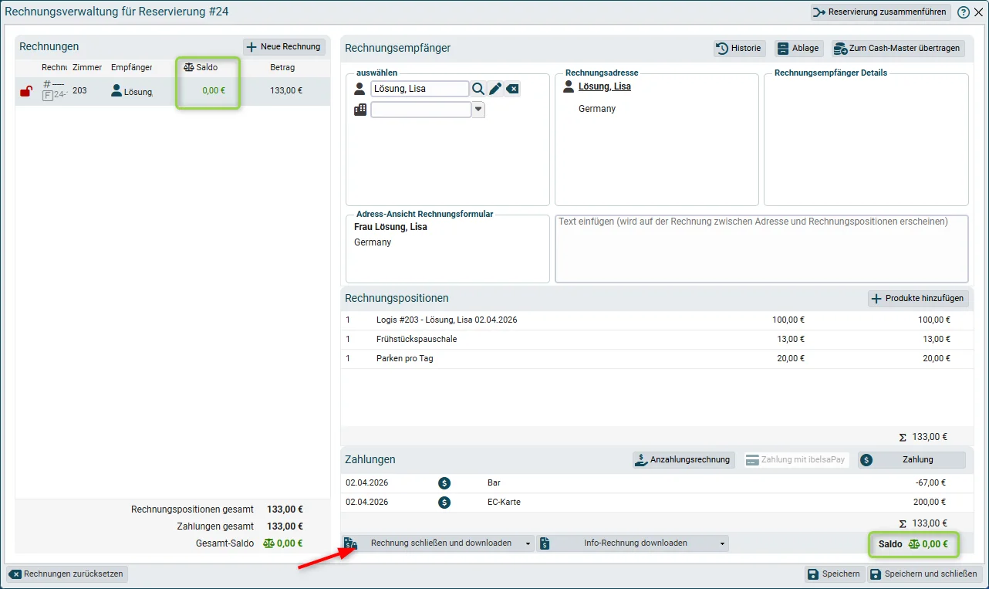The width and height of the screenshot is (989, 589).
Task: Open the Ablage archive
Action: pos(799,48)
